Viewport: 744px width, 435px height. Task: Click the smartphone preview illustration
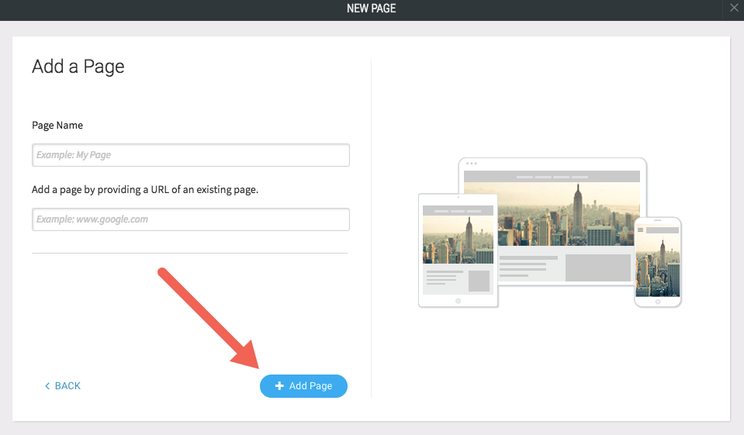coord(658,262)
